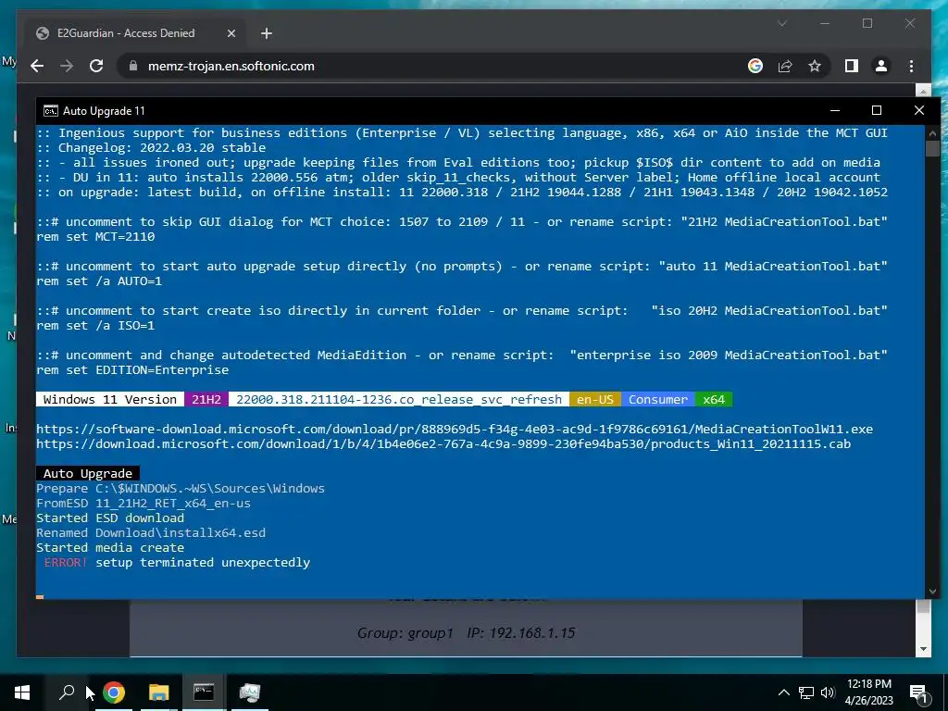Viewport: 948px width, 711px height.
Task: Show hidden system tray icons
Action: tap(783, 692)
